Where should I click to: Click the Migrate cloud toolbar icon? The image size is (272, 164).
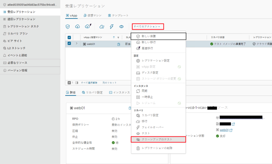tap(102, 27)
